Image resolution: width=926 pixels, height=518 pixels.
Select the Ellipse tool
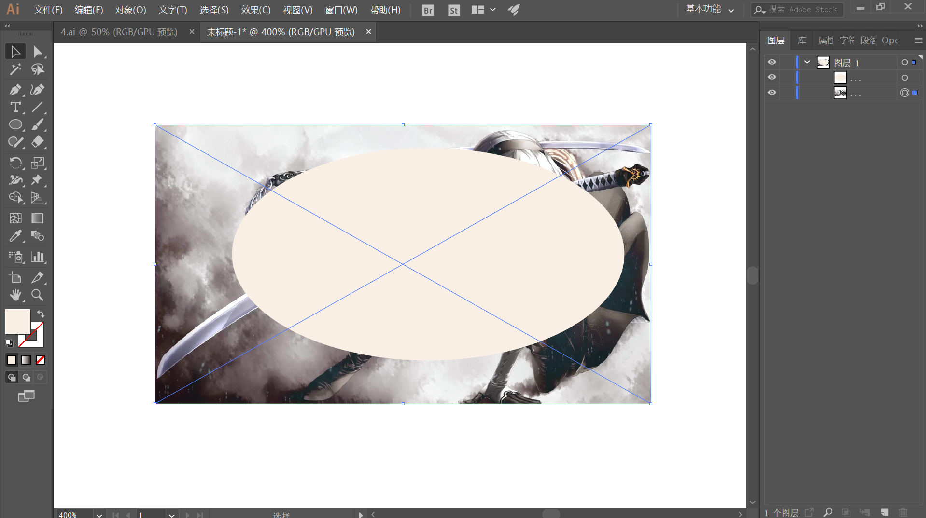pyautogui.click(x=15, y=124)
